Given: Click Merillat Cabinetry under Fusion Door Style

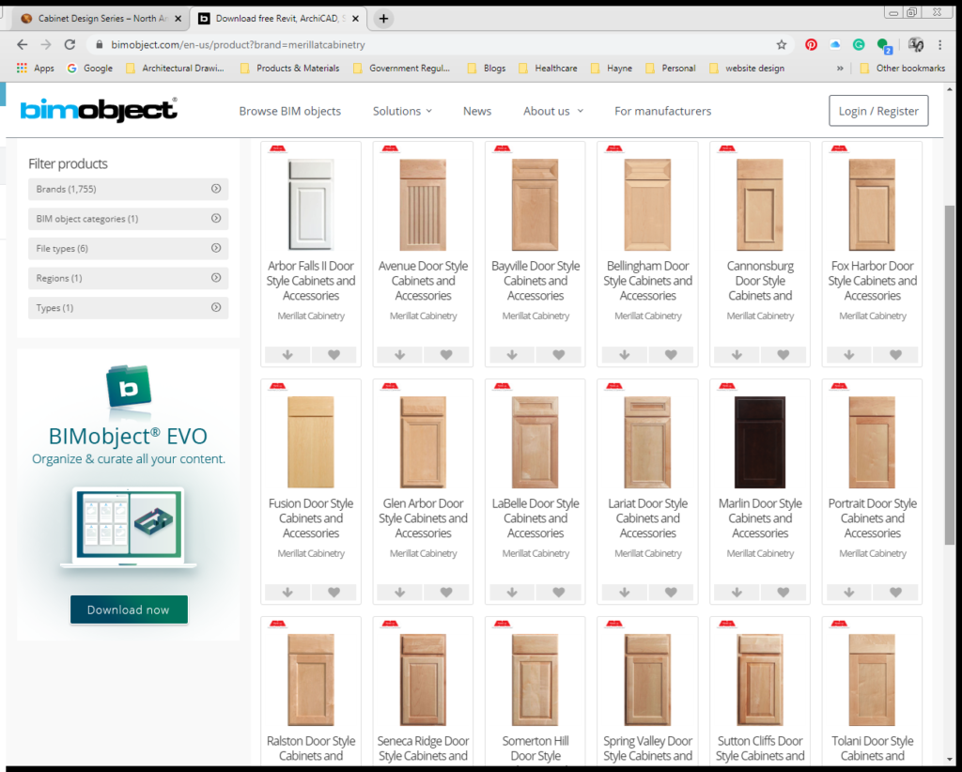Looking at the screenshot, I should click(x=310, y=553).
